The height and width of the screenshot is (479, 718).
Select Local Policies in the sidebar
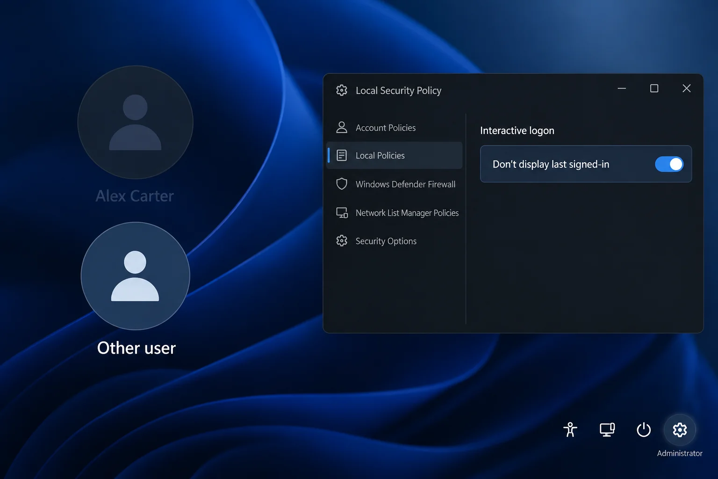pyautogui.click(x=395, y=155)
